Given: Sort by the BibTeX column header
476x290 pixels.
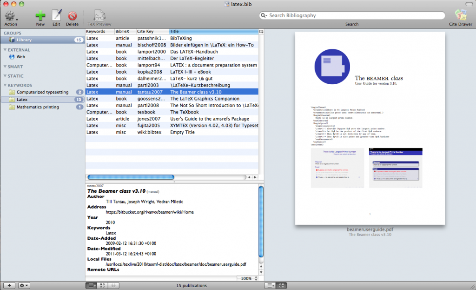Looking at the screenshot, I should click(x=125, y=31).
